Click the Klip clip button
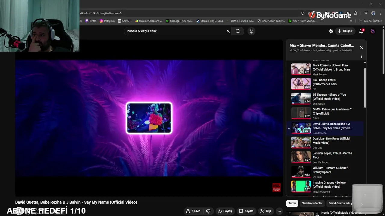This screenshot has height=216, width=385. 266,211
